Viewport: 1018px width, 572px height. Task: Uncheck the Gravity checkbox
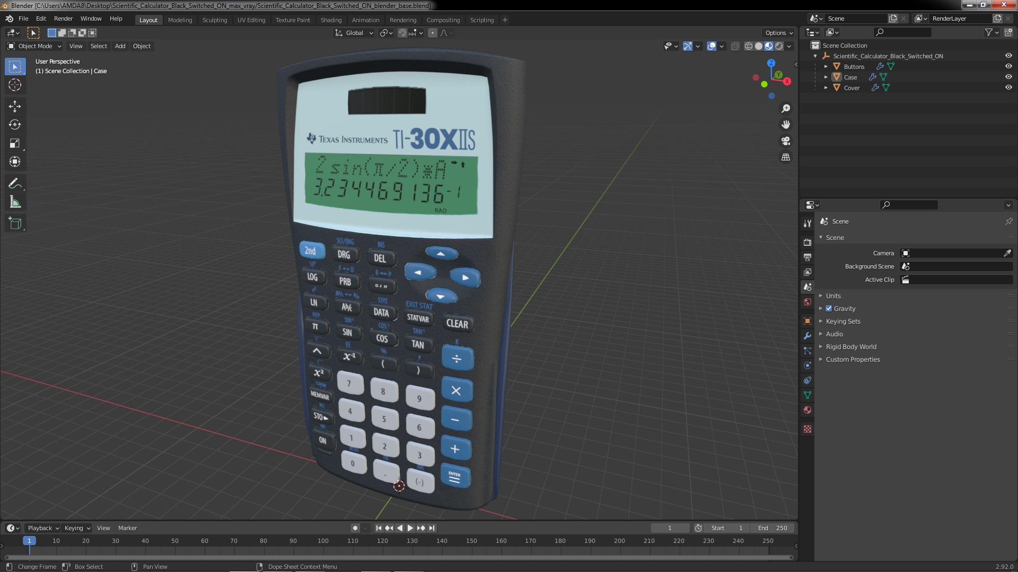tap(829, 308)
